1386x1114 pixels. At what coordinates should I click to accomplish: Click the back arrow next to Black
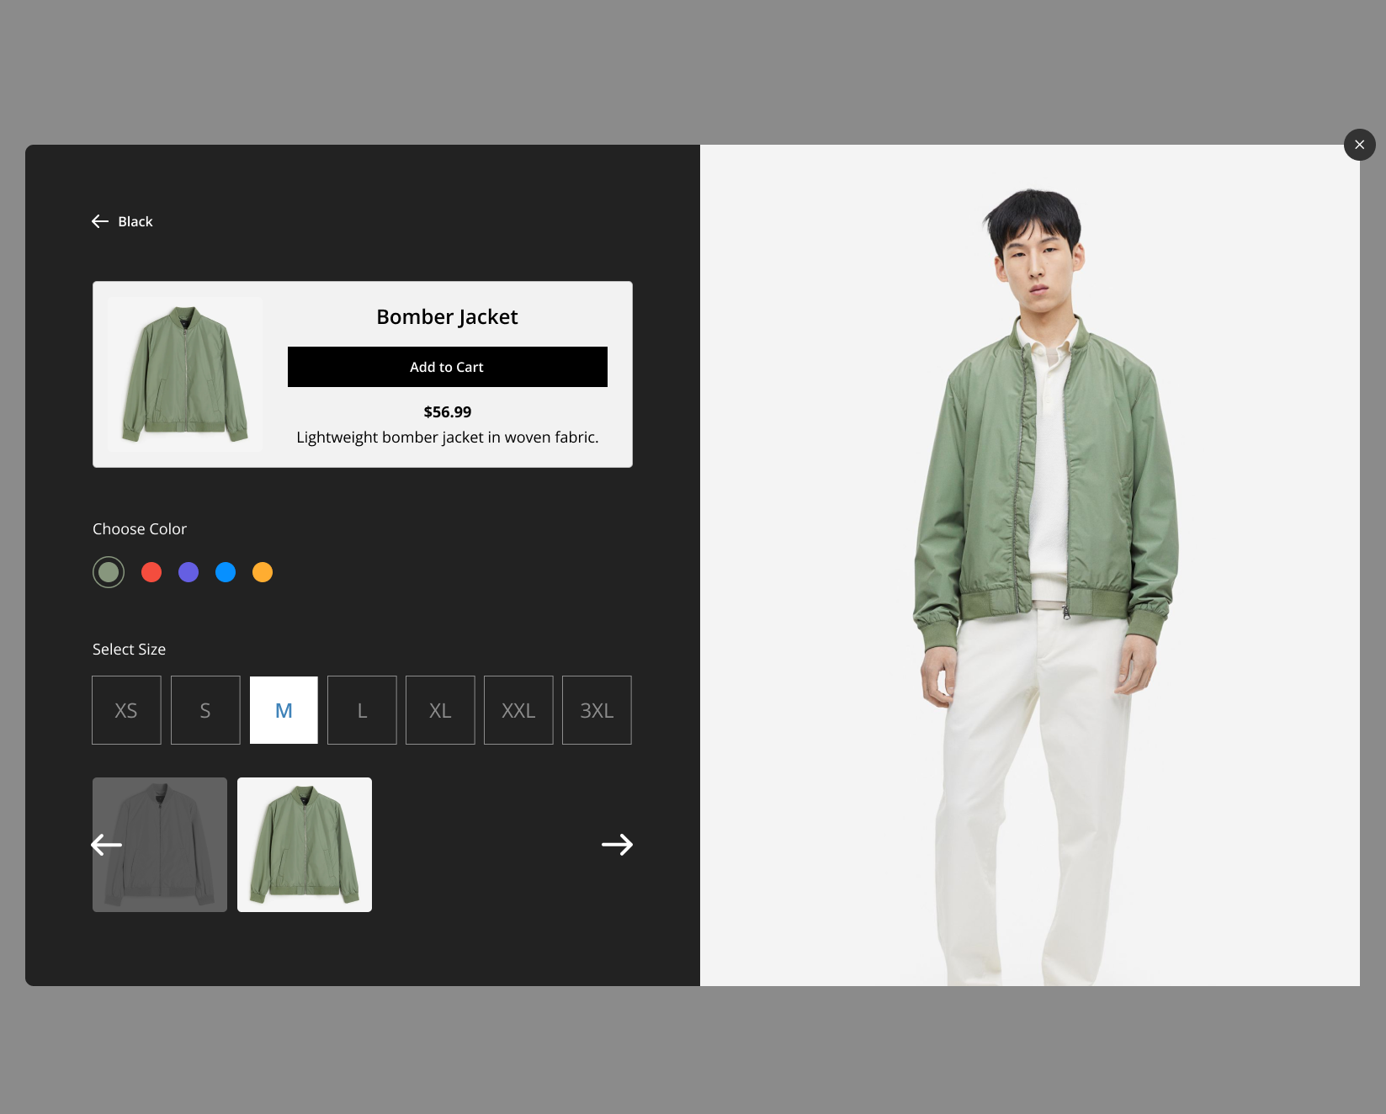point(100,221)
